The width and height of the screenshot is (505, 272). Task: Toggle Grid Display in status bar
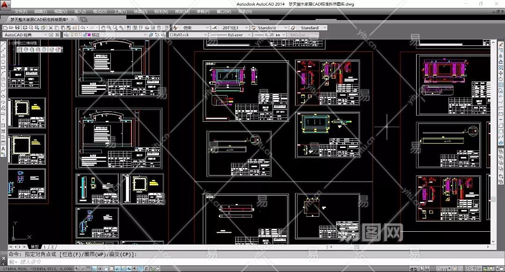[88, 268]
